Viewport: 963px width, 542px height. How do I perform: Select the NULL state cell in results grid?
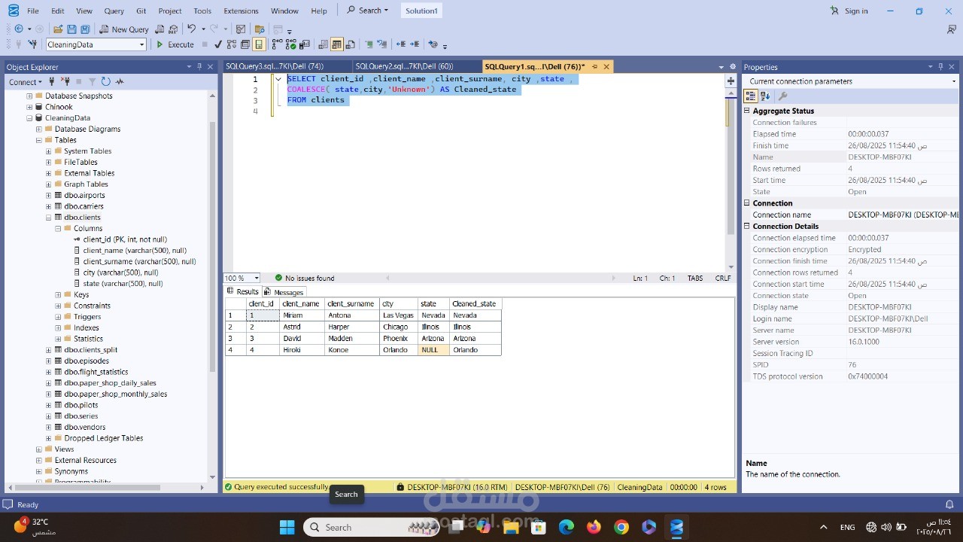430,349
